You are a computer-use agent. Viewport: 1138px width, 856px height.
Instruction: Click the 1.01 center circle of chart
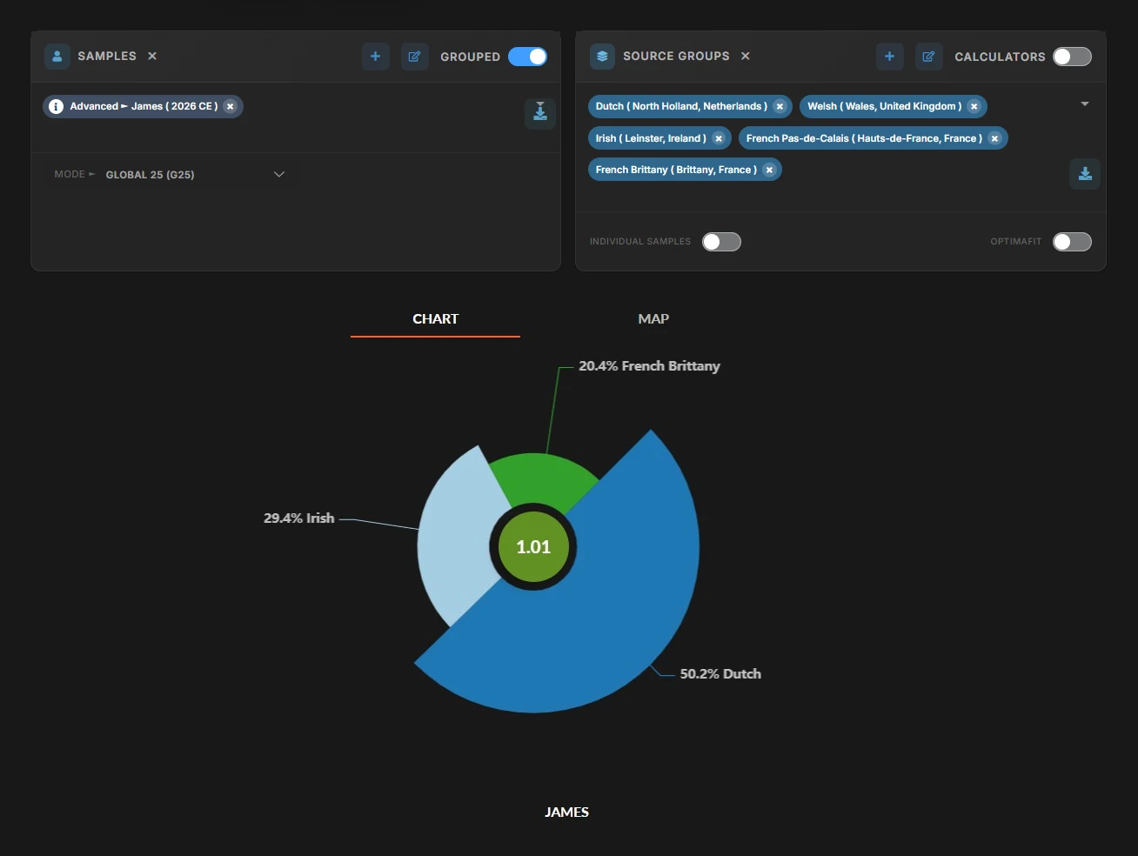coord(533,547)
